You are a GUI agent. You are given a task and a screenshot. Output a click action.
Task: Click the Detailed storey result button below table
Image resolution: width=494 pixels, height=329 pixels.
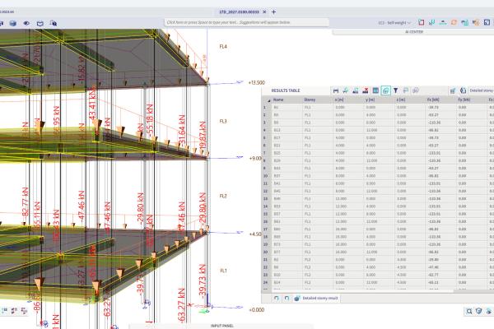[316, 298]
